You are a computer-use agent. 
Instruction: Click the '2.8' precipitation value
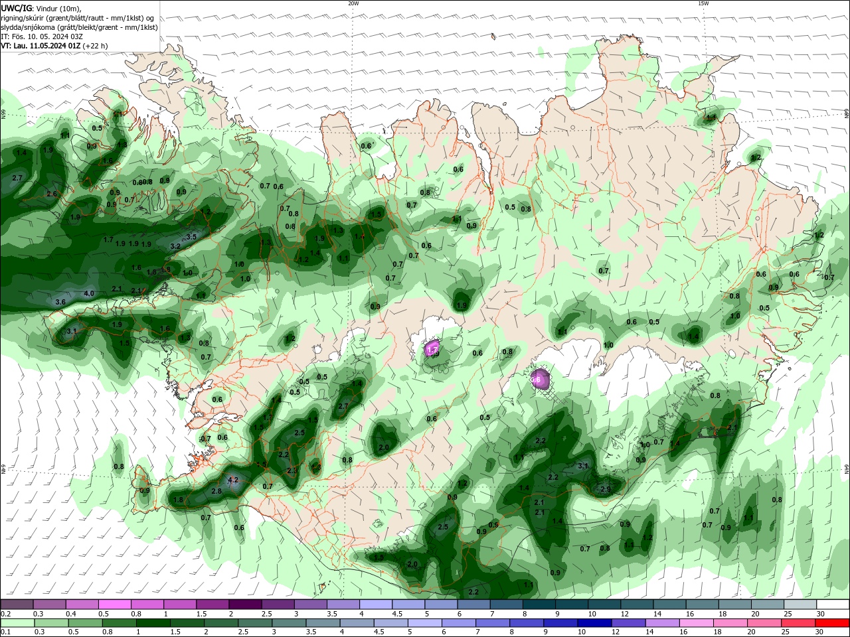(216, 491)
